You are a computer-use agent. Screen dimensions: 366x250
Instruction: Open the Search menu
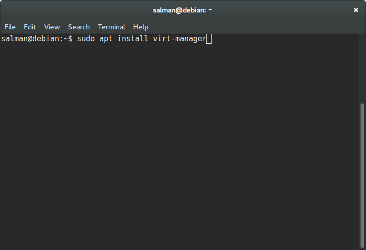coord(79,27)
